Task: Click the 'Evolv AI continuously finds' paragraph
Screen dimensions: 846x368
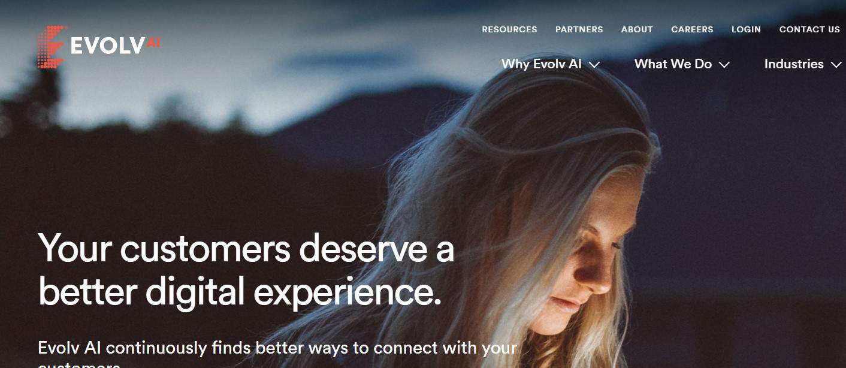Action: tap(277, 354)
